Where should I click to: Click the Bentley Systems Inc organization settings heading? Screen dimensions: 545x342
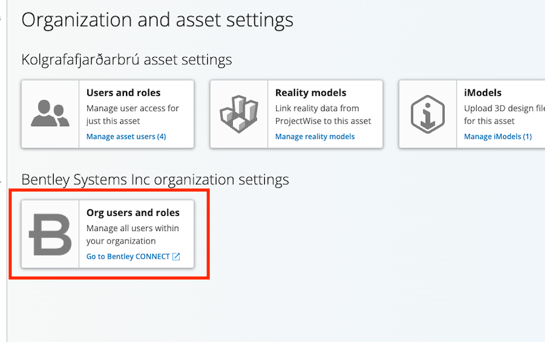[155, 179]
